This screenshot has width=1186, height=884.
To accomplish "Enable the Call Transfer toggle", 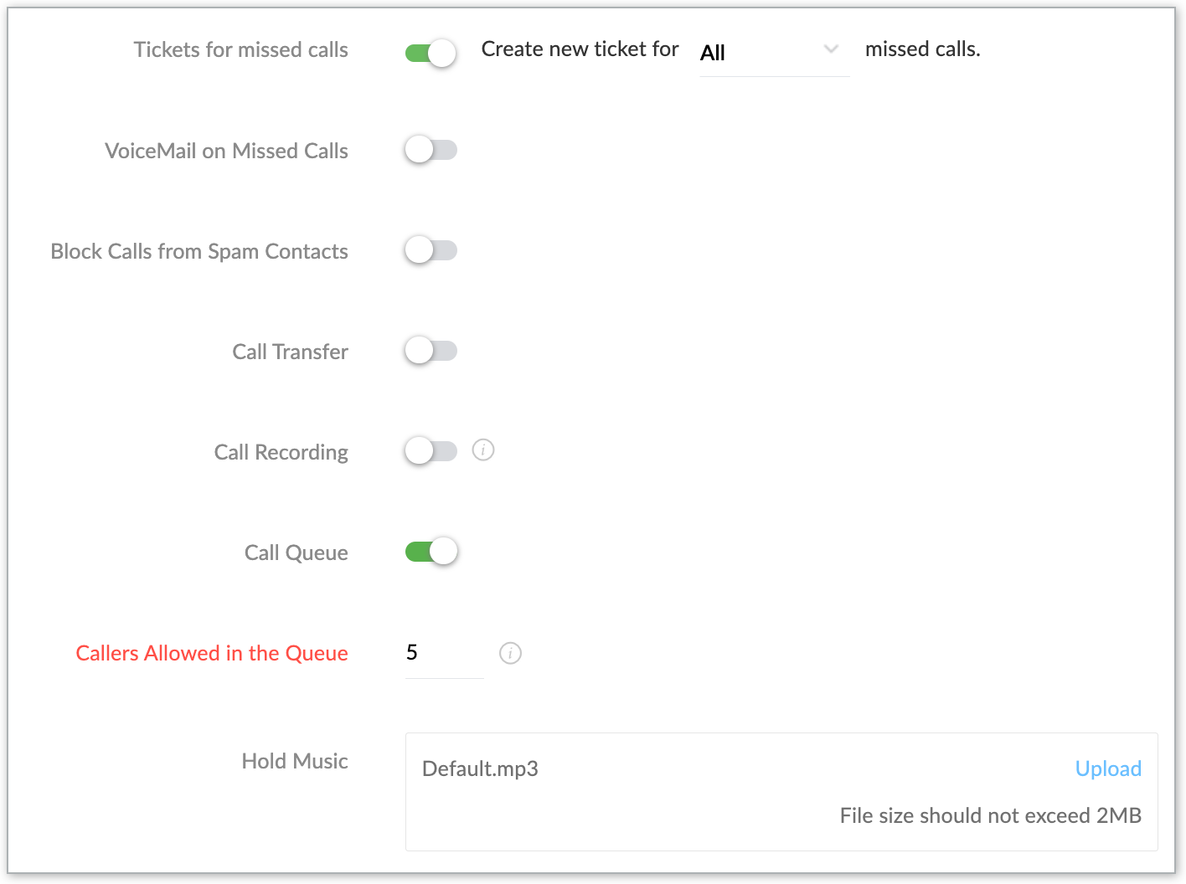I will click(431, 351).
